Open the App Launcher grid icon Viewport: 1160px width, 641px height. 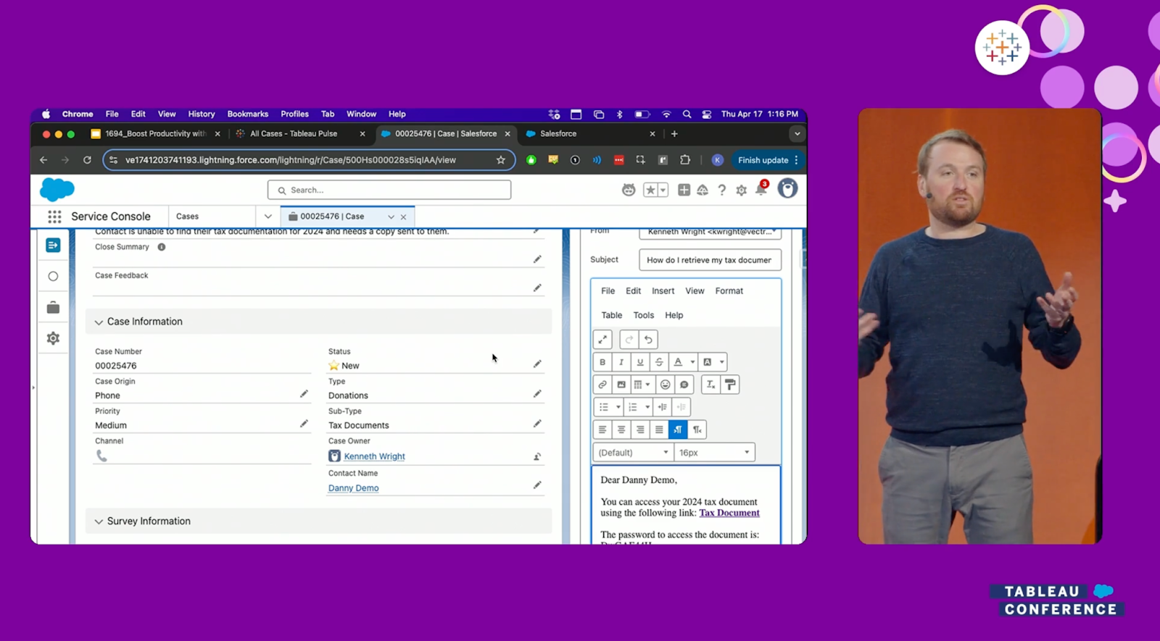click(54, 217)
